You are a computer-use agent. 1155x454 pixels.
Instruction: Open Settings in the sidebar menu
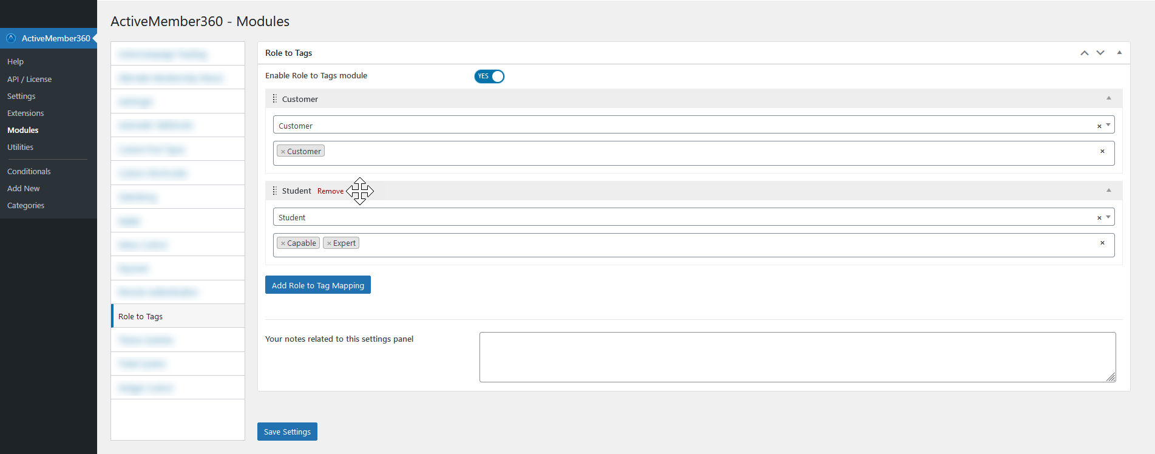(21, 96)
